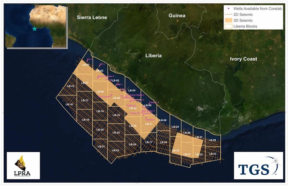Click the S1-1 well marker near LB-01
The height and width of the screenshot is (186, 288).
point(86,60)
